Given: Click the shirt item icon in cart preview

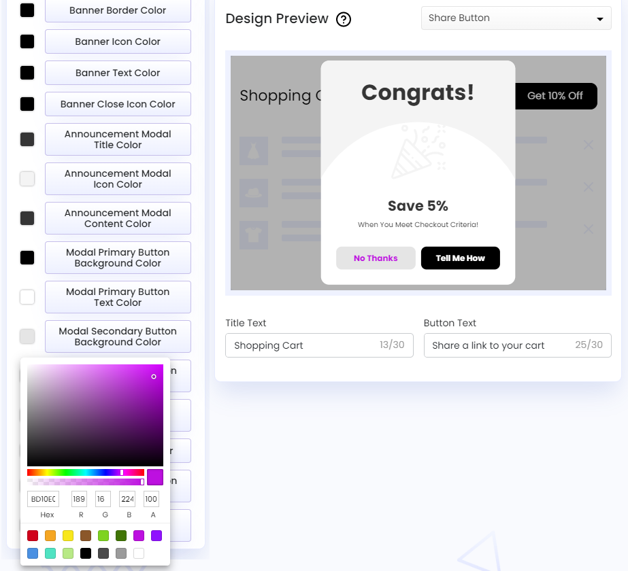Looking at the screenshot, I should (253, 235).
